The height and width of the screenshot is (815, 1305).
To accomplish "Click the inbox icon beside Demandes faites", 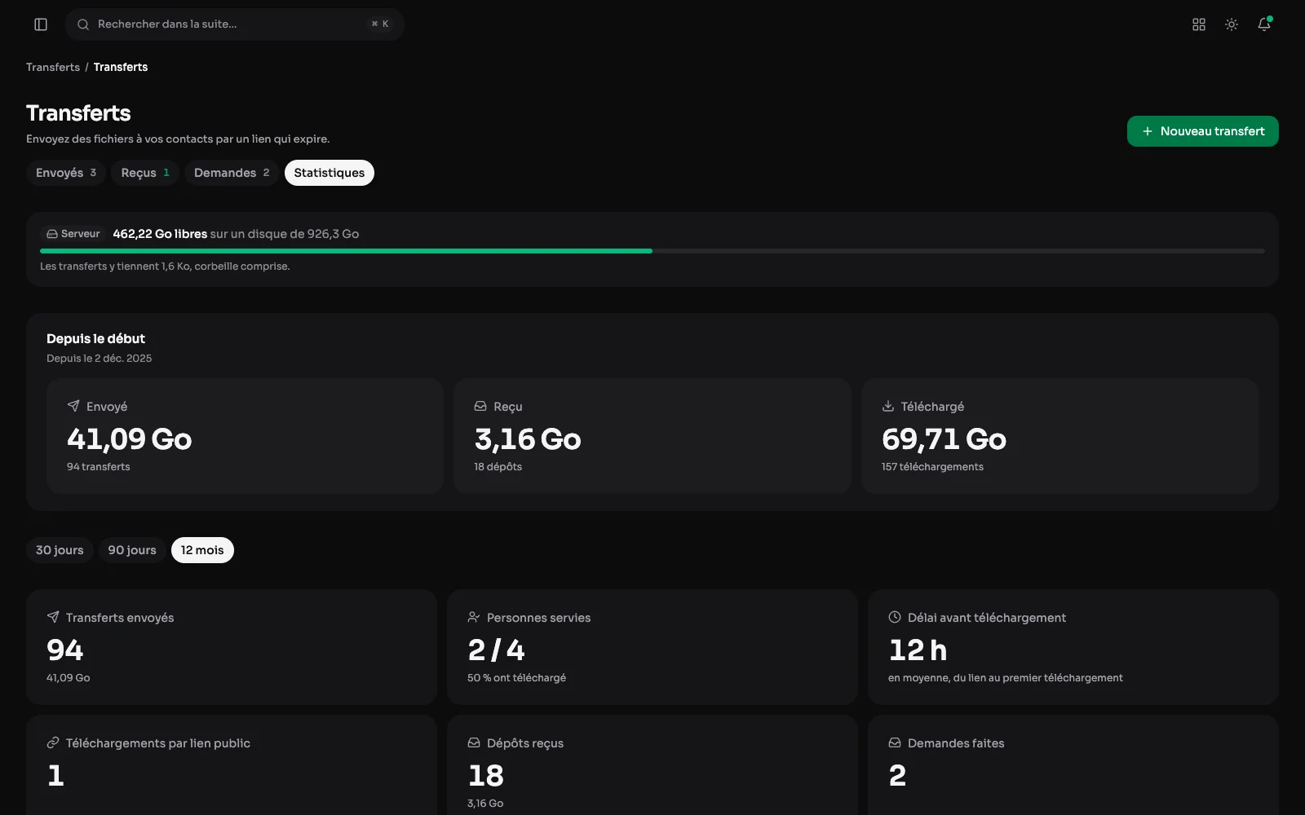I will [x=895, y=742].
